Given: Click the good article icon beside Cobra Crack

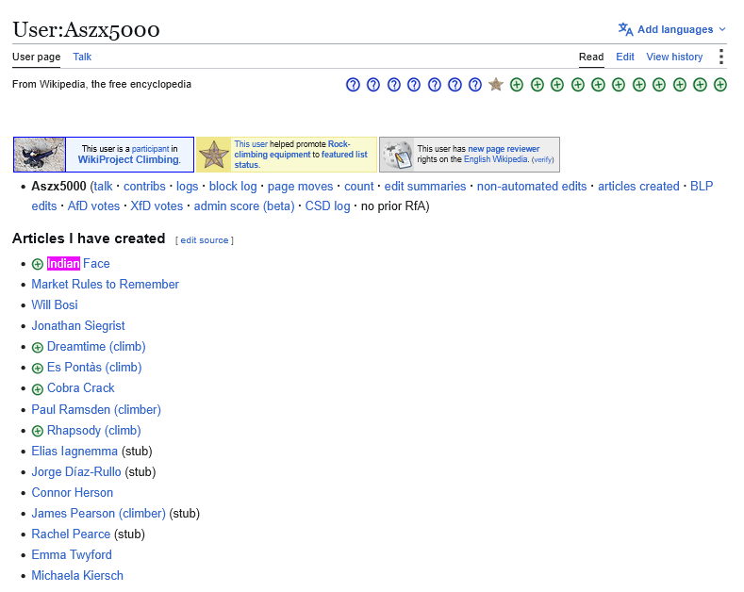Looking at the screenshot, I should (38, 389).
